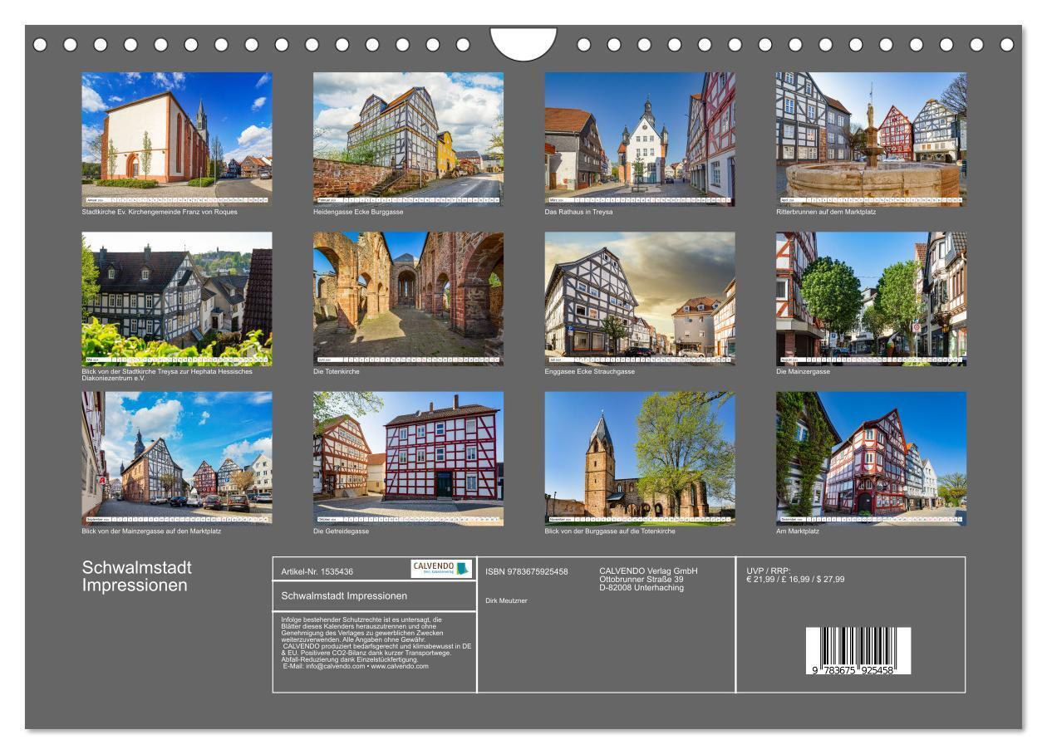Screen dimensions: 1047x754
Task: Click the address 'Ottobrunner Straße 39'
Action: [641, 580]
